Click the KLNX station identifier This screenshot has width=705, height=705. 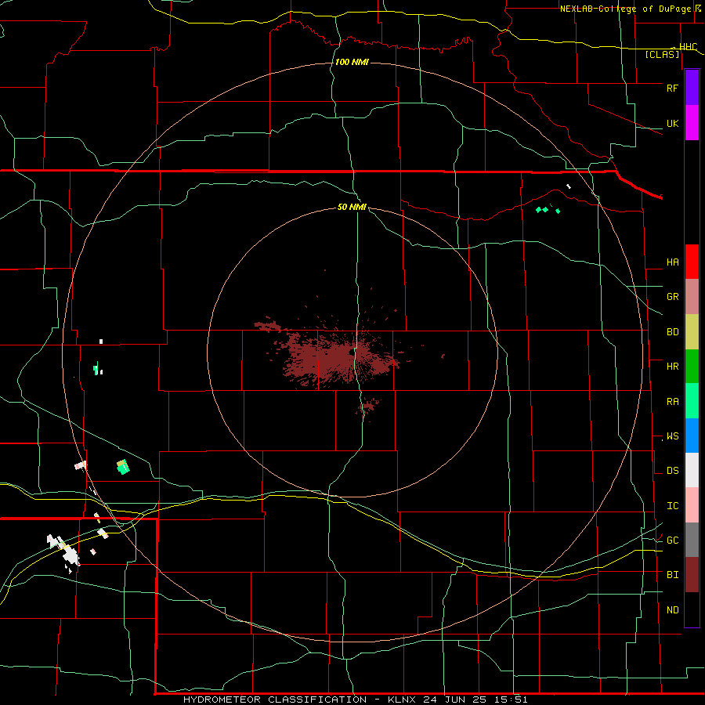402,700
